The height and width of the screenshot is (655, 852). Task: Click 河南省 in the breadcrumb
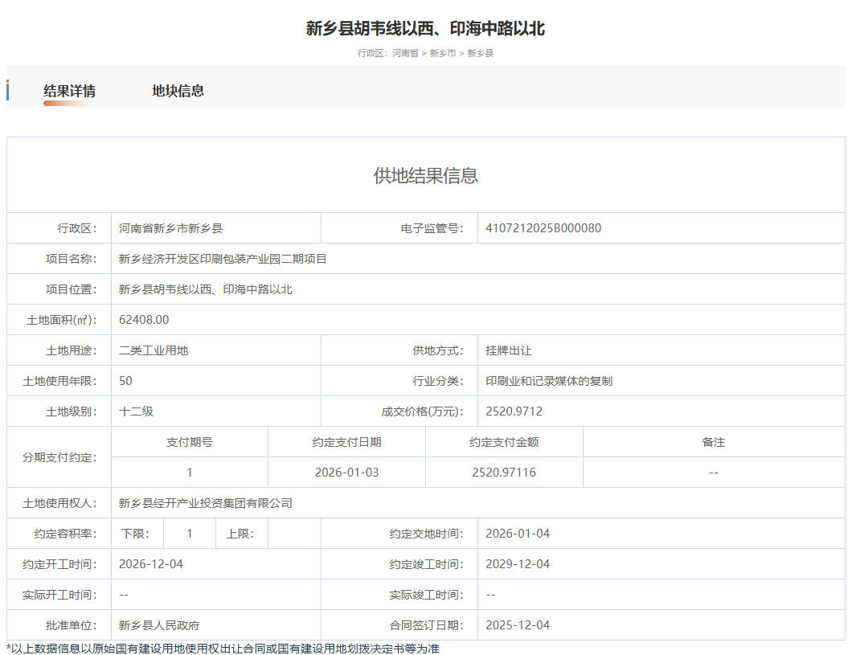[405, 53]
